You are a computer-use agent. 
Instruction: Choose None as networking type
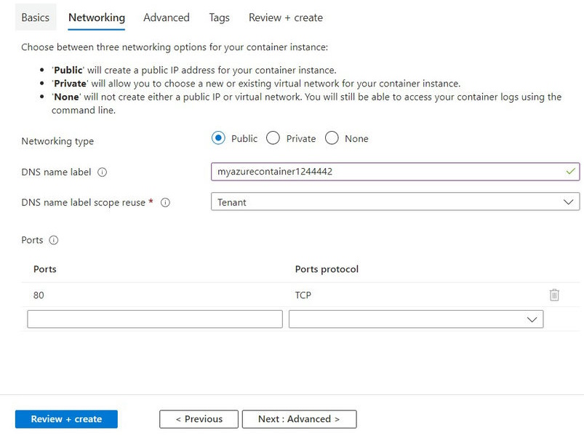(332, 138)
